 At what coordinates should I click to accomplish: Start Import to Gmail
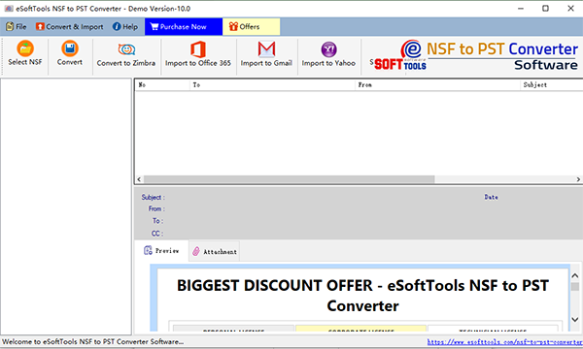[266, 54]
